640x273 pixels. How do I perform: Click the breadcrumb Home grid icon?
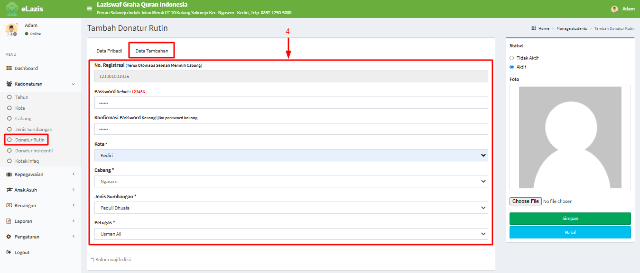click(x=534, y=28)
